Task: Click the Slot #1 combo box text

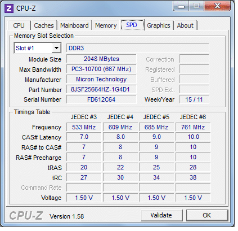Action: pos(25,48)
